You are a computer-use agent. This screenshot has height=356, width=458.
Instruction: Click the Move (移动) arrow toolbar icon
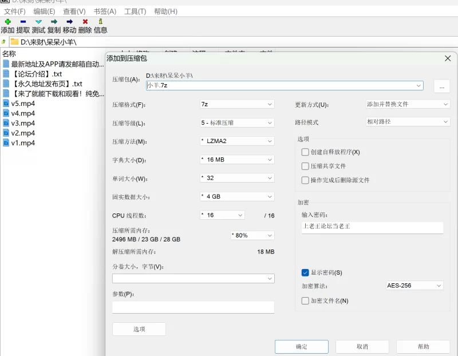pyautogui.click(x=69, y=22)
